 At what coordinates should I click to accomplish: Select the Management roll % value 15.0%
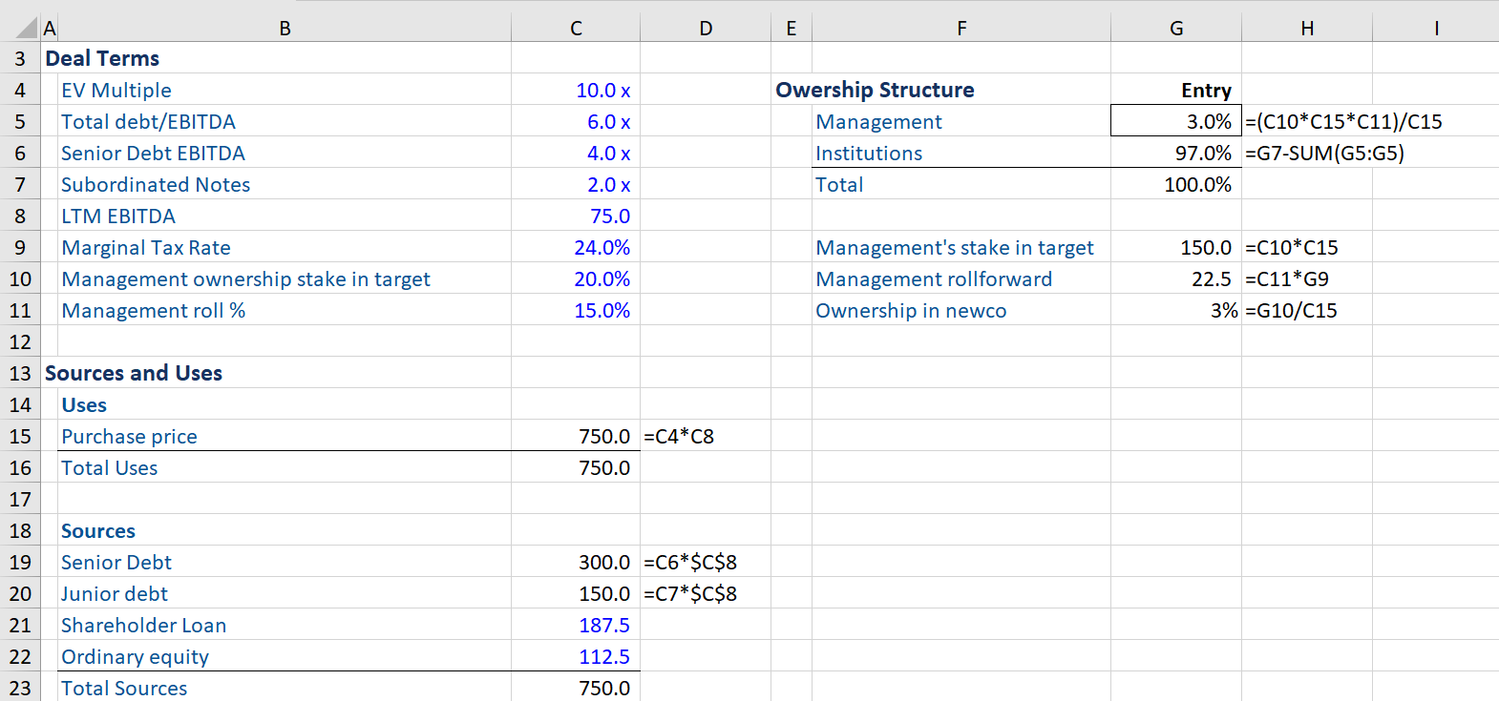click(x=602, y=311)
